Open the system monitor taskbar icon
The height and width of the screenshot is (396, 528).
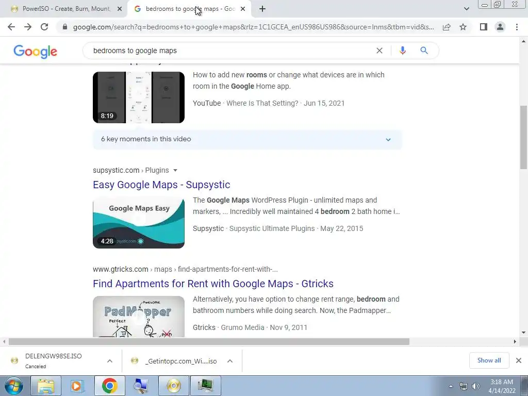(x=206, y=386)
